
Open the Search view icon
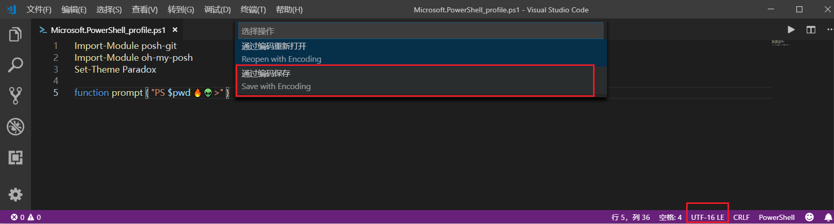click(x=16, y=65)
